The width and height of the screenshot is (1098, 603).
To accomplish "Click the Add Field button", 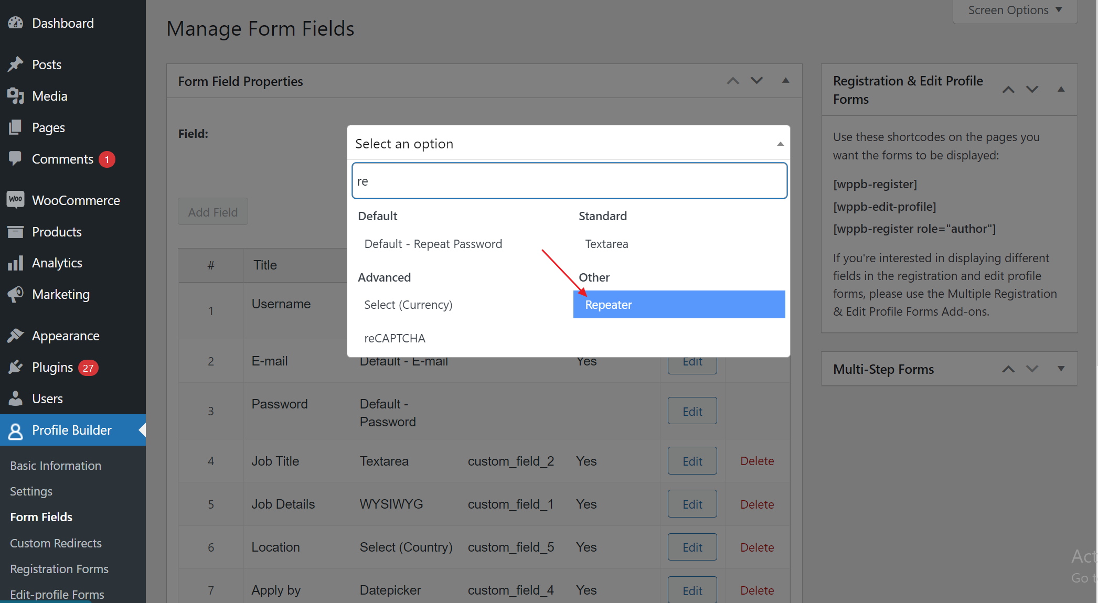I will point(212,212).
